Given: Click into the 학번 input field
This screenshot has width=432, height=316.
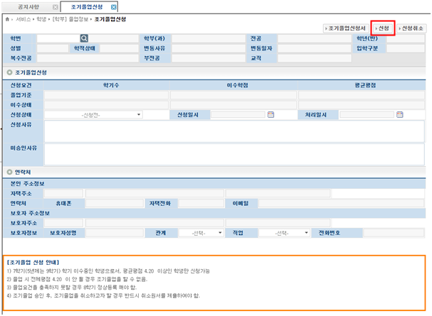Looking at the screenshot, I should click(57, 38).
